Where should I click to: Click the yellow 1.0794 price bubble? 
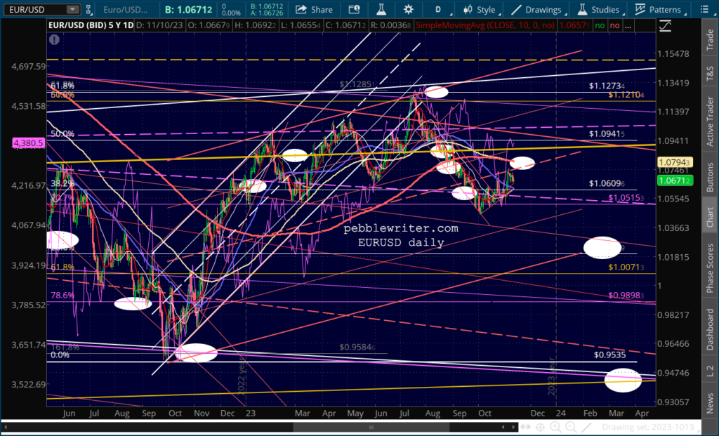coord(675,162)
